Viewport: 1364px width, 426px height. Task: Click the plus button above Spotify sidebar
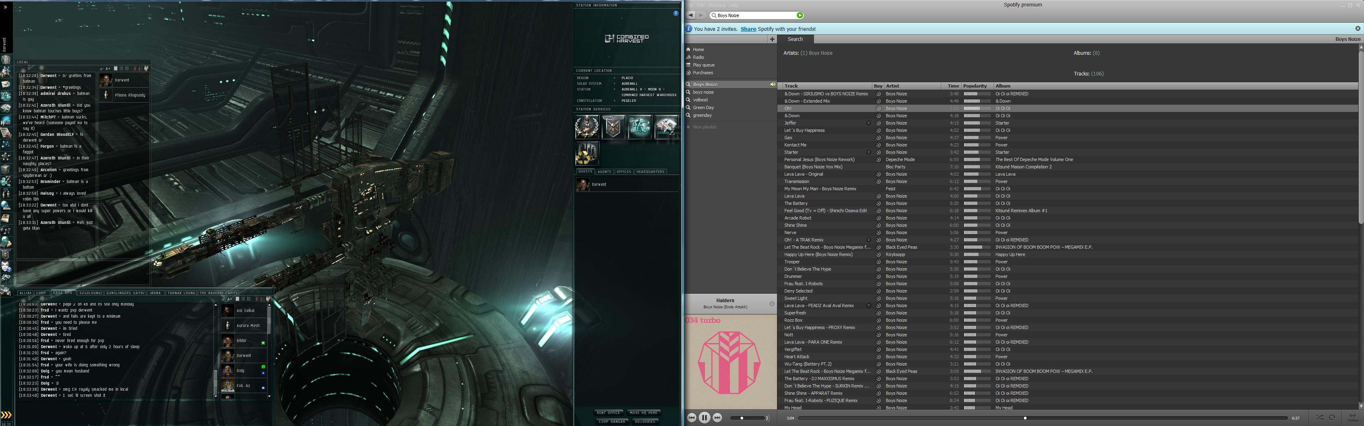point(772,39)
